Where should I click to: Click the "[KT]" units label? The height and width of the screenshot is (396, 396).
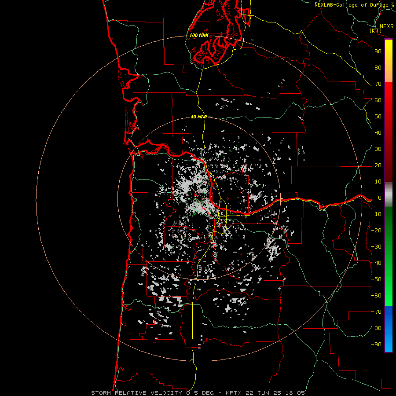[x=376, y=30]
